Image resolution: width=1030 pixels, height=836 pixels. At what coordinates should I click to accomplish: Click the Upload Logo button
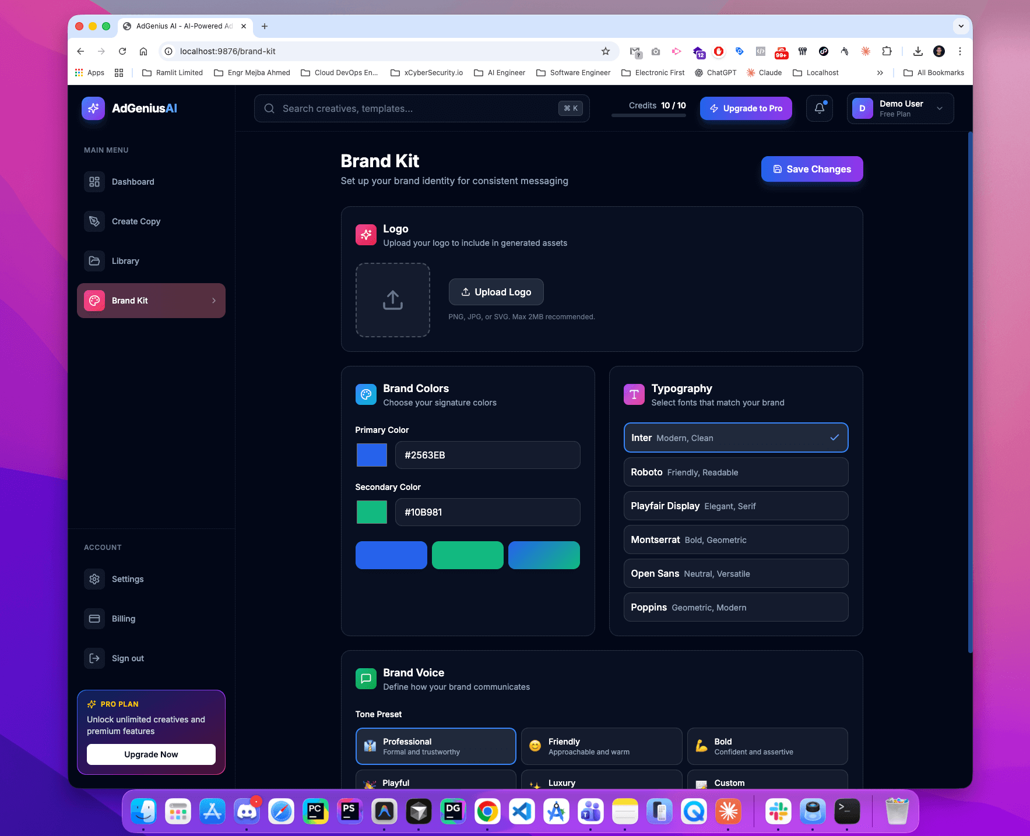click(496, 292)
